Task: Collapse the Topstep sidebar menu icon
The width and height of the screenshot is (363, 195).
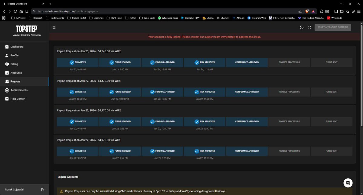Action: click(x=54, y=27)
